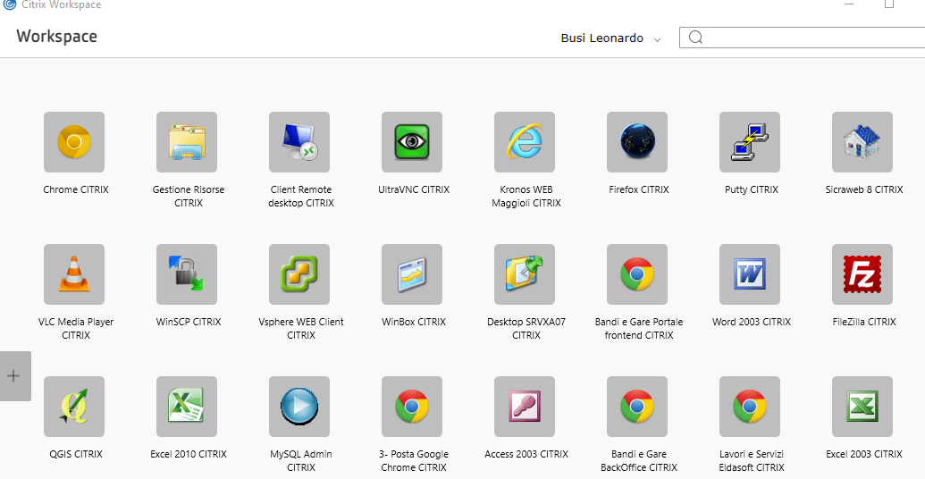Open the Excel 2003 CITRIX icon
Image resolution: width=925 pixels, height=479 pixels.
click(862, 407)
